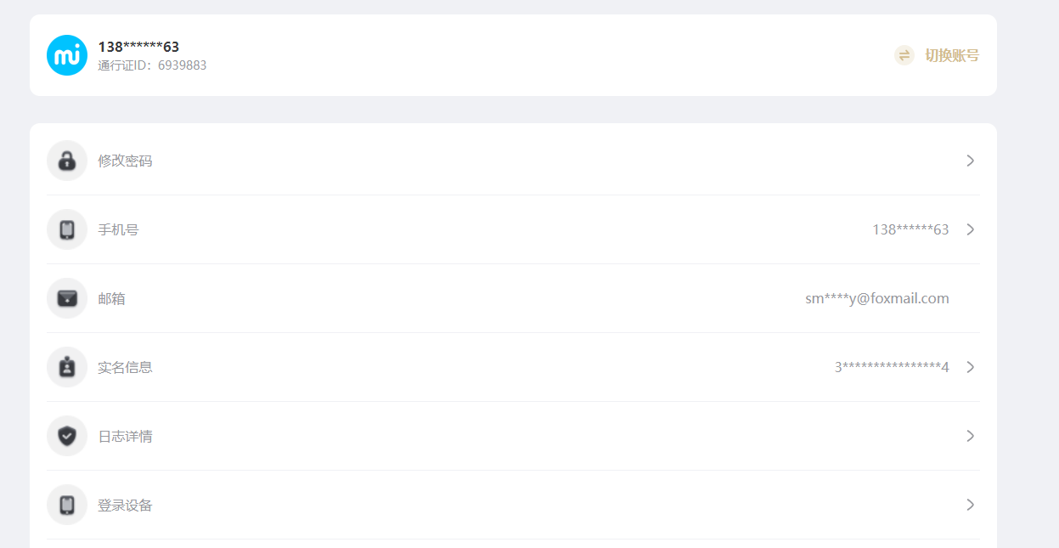The image size is (1059, 548).
Task: Click the device icon beside 登录设备
Action: click(x=67, y=505)
